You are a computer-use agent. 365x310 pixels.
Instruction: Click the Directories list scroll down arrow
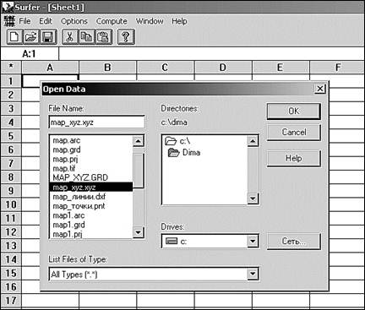[x=253, y=199]
